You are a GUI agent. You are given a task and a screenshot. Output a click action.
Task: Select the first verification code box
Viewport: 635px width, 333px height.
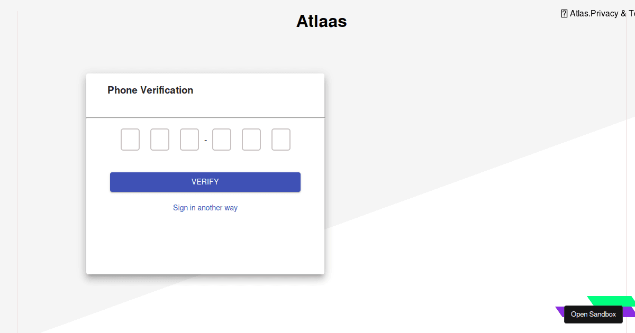coord(130,140)
